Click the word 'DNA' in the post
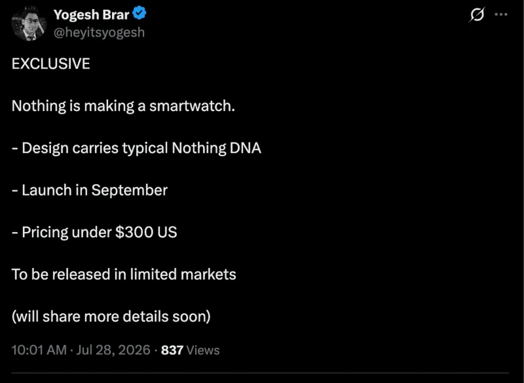 click(x=246, y=148)
